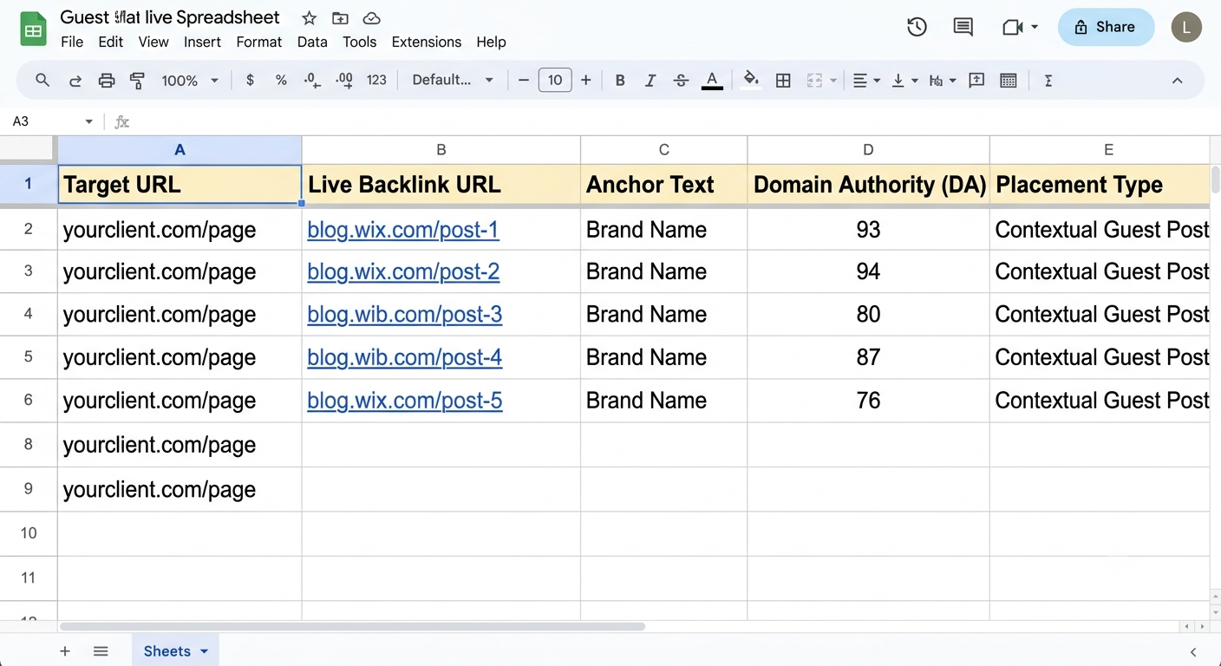
Task: Open the File menu
Action: pos(72,42)
